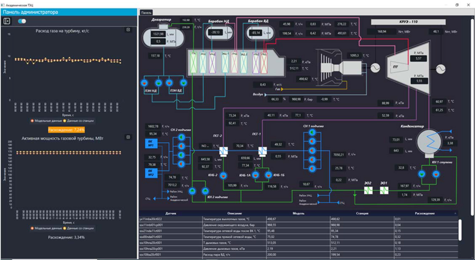Sort table by Датчик column header

(x=171, y=213)
